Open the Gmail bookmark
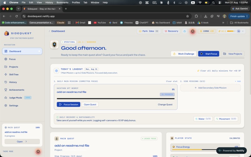The width and height of the screenshot is (251, 157). coord(80,23)
